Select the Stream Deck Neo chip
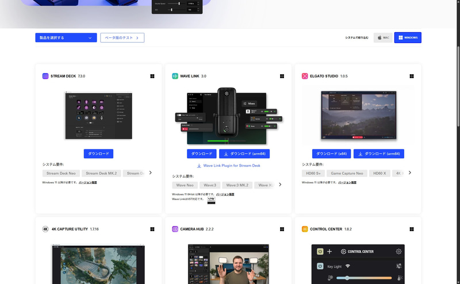460x284 pixels. point(61,174)
